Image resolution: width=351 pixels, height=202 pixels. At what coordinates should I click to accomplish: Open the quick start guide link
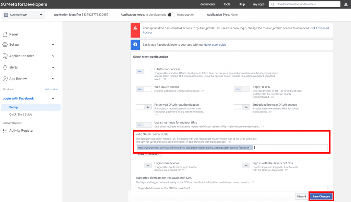(215, 45)
